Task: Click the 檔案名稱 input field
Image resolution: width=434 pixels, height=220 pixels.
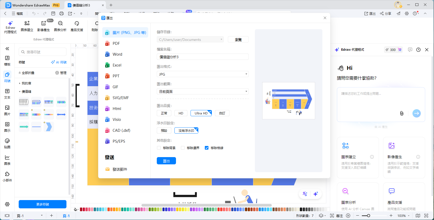Action: point(203,57)
